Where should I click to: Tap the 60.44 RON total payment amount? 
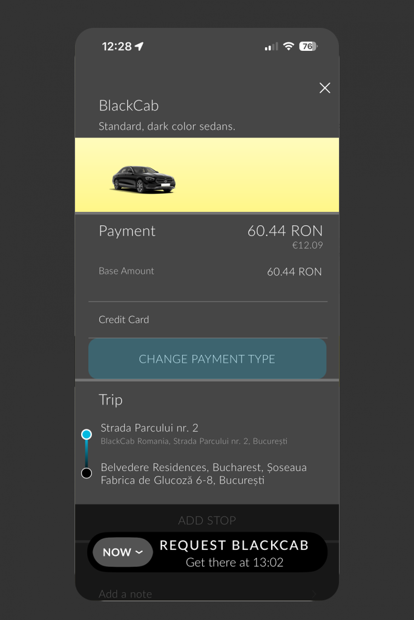(284, 231)
